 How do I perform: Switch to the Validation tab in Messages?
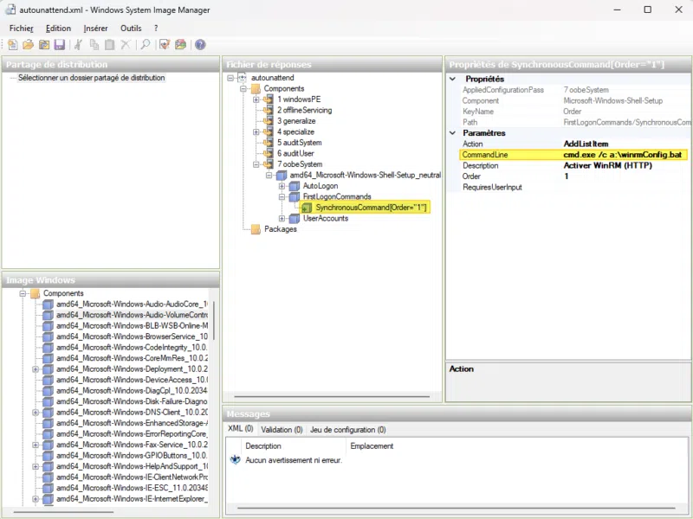point(281,429)
